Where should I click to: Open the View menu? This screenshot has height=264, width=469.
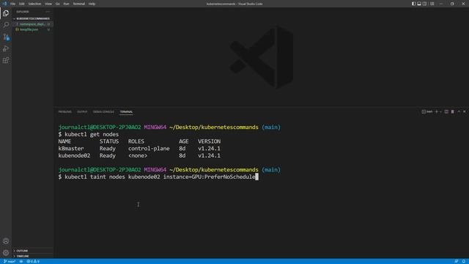[48, 4]
